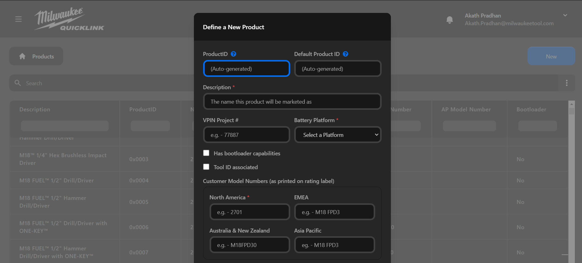The width and height of the screenshot is (582, 263).
Task: Click the North America model number field
Action: click(x=250, y=212)
